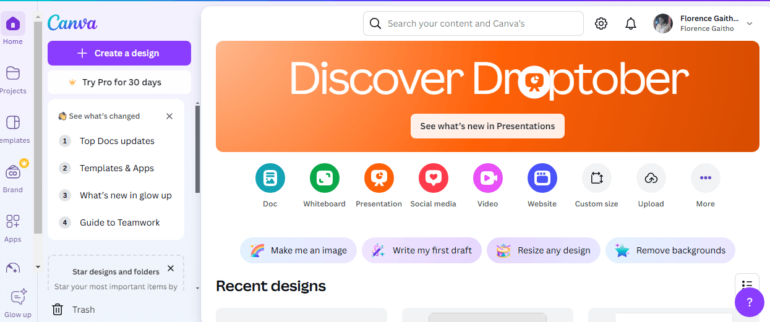
Task: Choose the Custom size option
Action: 597,178
